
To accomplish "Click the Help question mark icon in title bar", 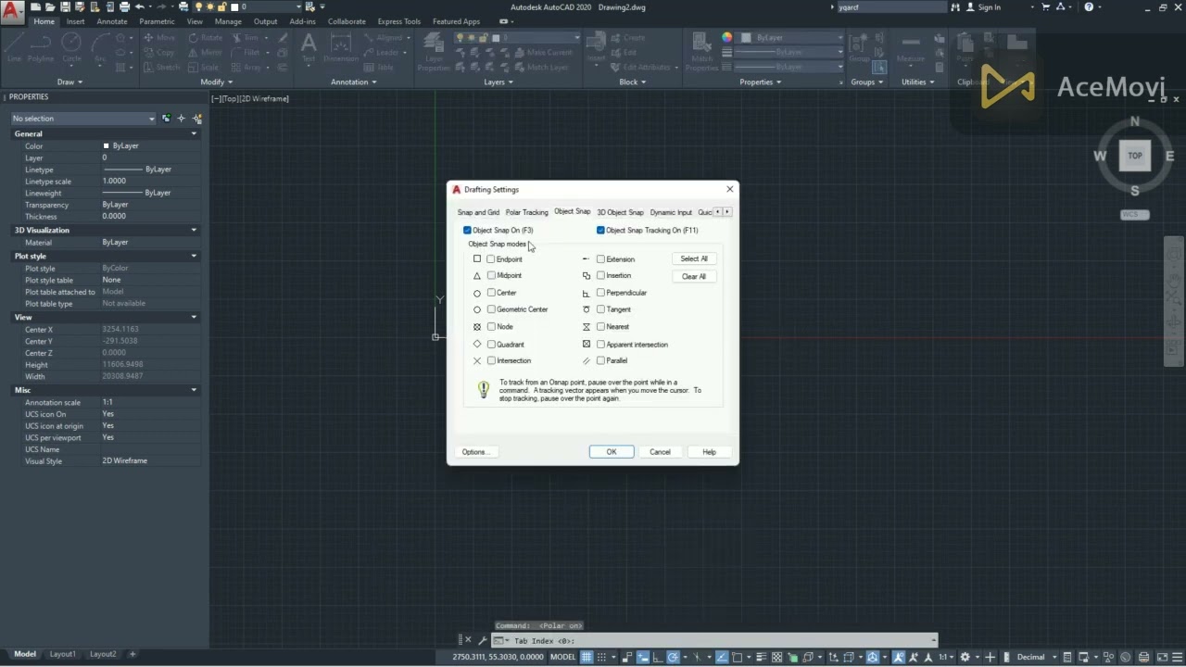I will pyautogui.click(x=1089, y=7).
